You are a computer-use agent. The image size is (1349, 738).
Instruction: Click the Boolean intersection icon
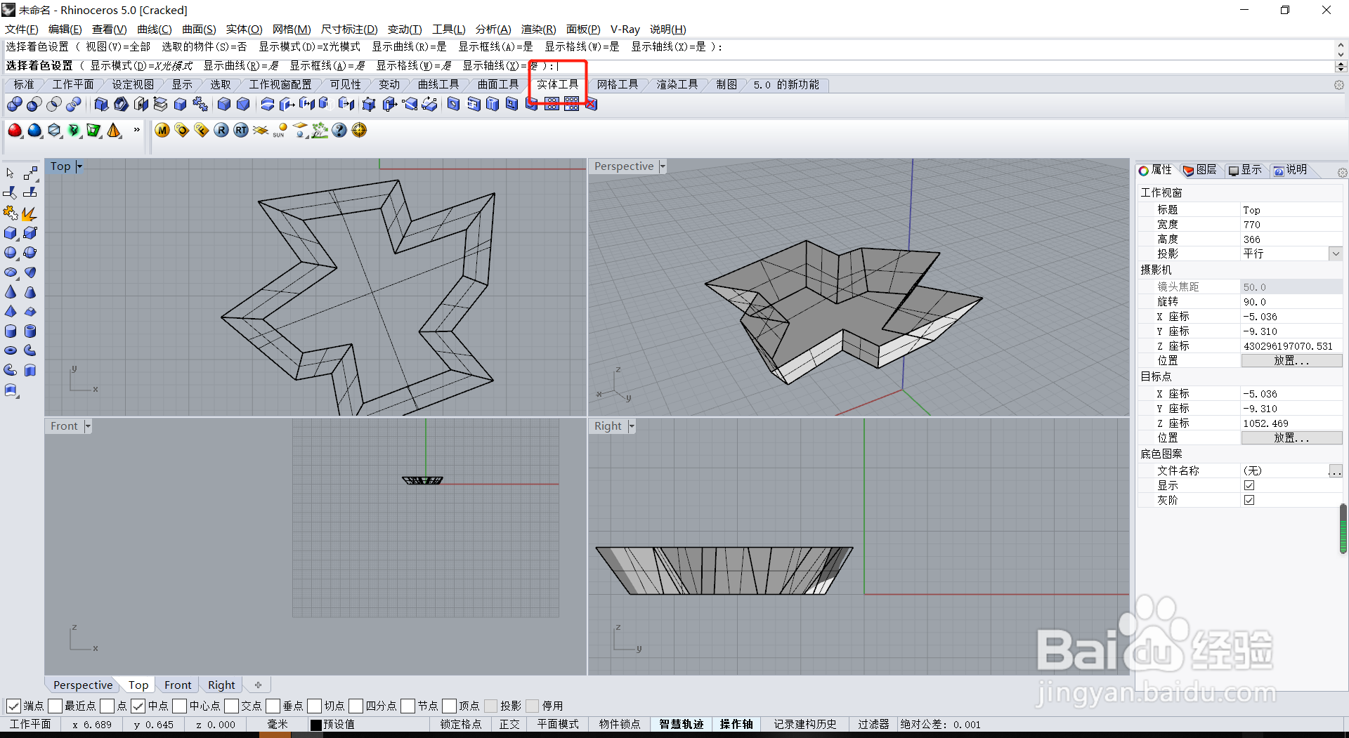[x=53, y=105]
